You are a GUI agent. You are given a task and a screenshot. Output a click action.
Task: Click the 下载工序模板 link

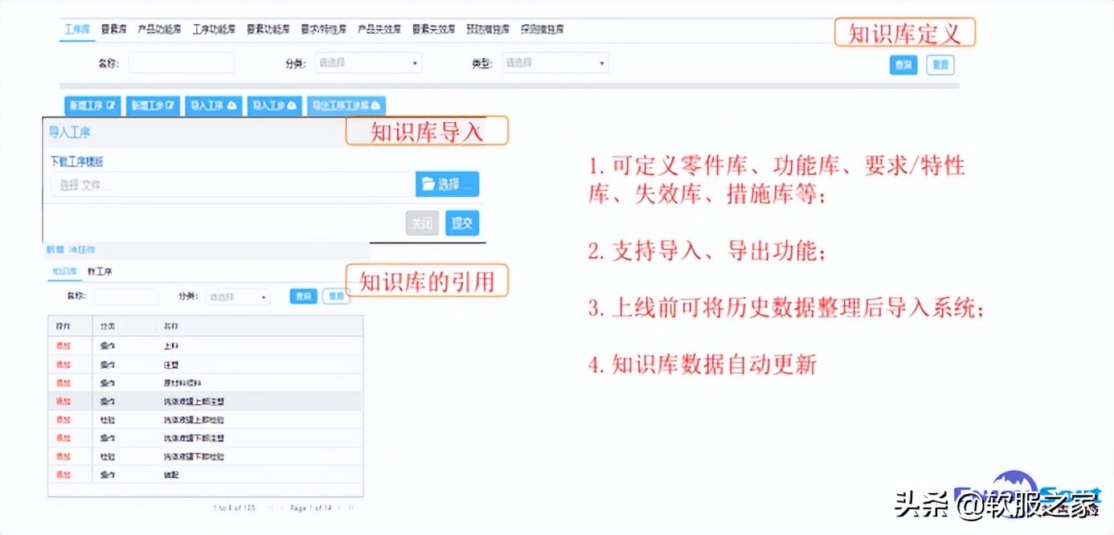76,161
